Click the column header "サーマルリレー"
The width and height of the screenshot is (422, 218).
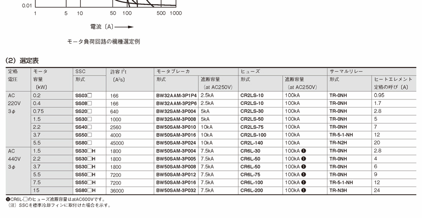[x=346, y=71]
